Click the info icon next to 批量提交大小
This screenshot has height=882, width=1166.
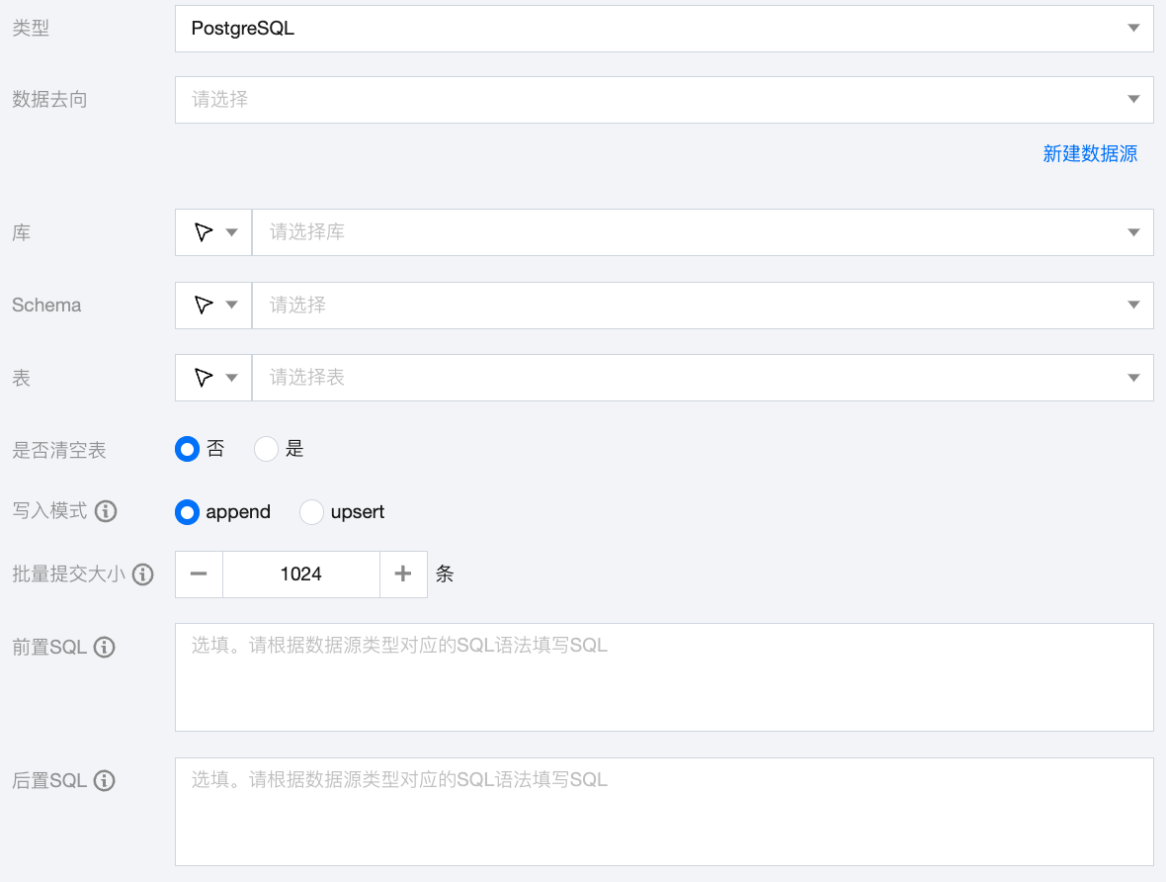[x=143, y=573]
